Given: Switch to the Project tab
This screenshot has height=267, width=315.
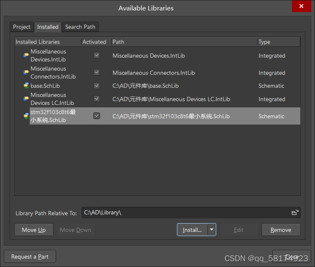Looking at the screenshot, I should tap(22, 27).
